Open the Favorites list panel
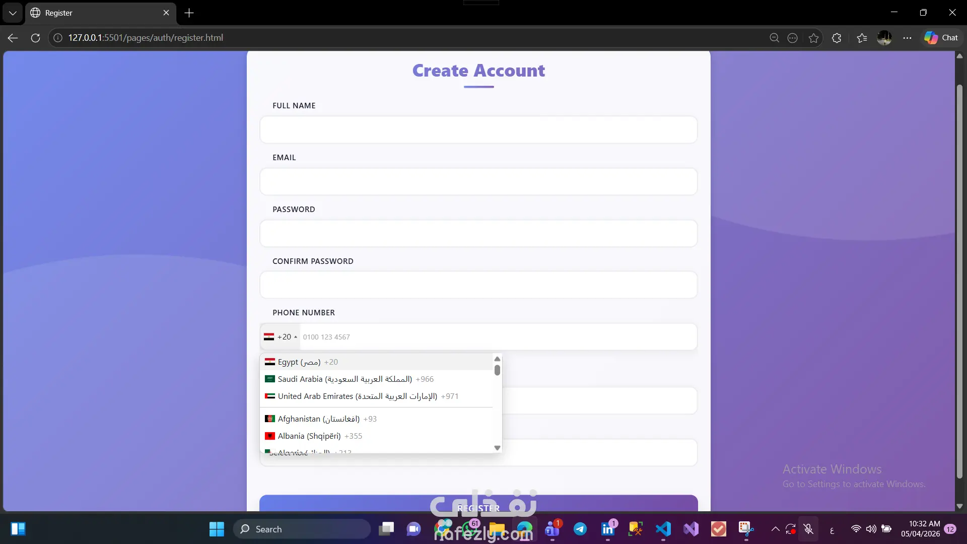967x544 pixels. coord(862,38)
